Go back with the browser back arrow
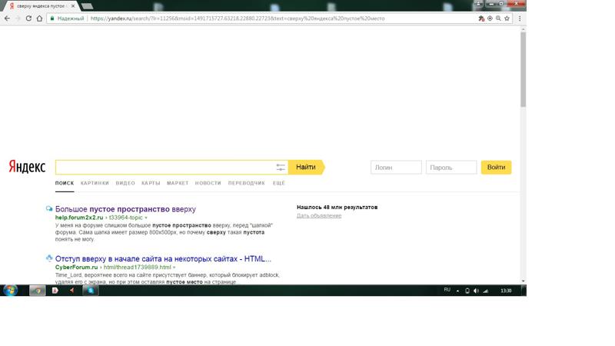Viewport: 615px width, 346px height. (x=7, y=18)
